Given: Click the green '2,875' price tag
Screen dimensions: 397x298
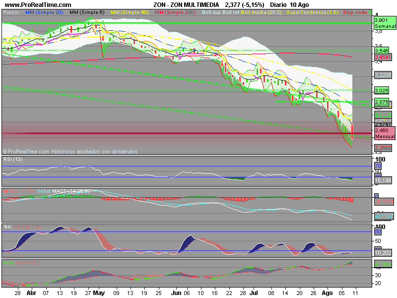Looking at the screenshot, I should (382, 102).
